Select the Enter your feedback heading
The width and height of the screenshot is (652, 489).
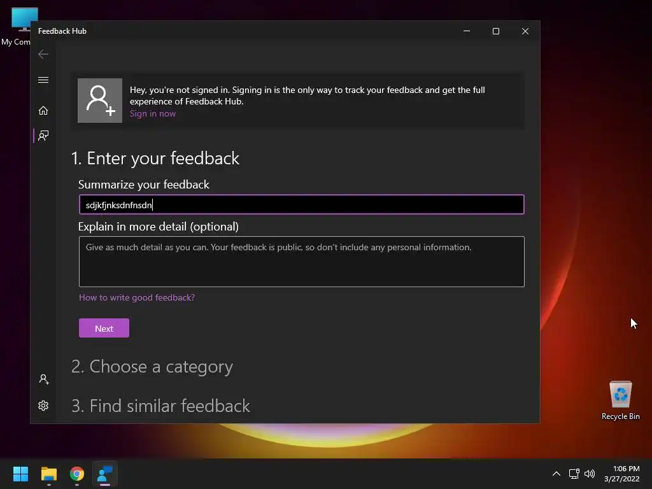point(155,159)
